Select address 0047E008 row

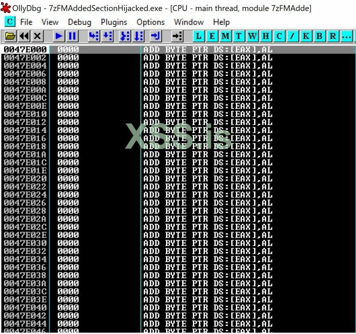click(x=178, y=82)
